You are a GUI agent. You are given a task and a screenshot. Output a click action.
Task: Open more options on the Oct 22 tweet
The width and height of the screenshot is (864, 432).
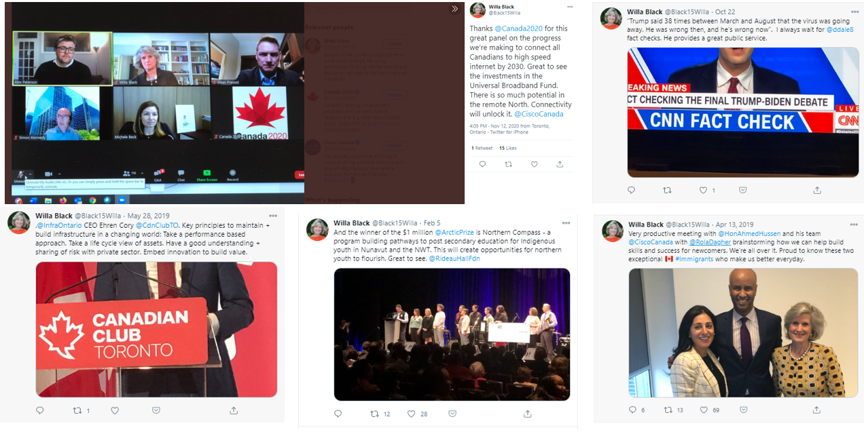click(853, 12)
